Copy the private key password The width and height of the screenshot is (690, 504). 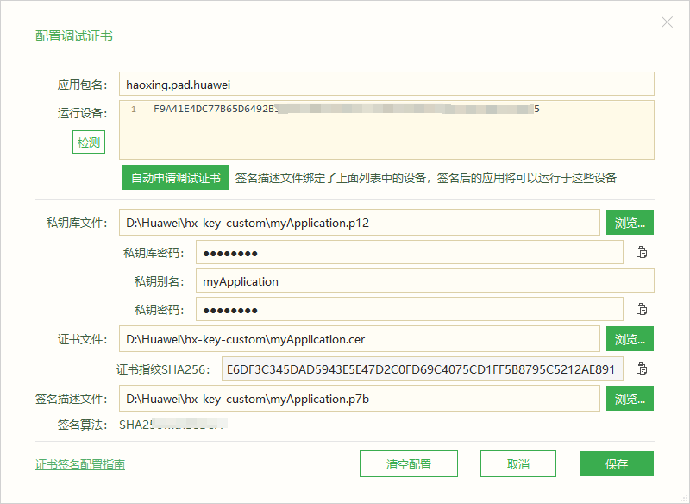click(x=640, y=309)
